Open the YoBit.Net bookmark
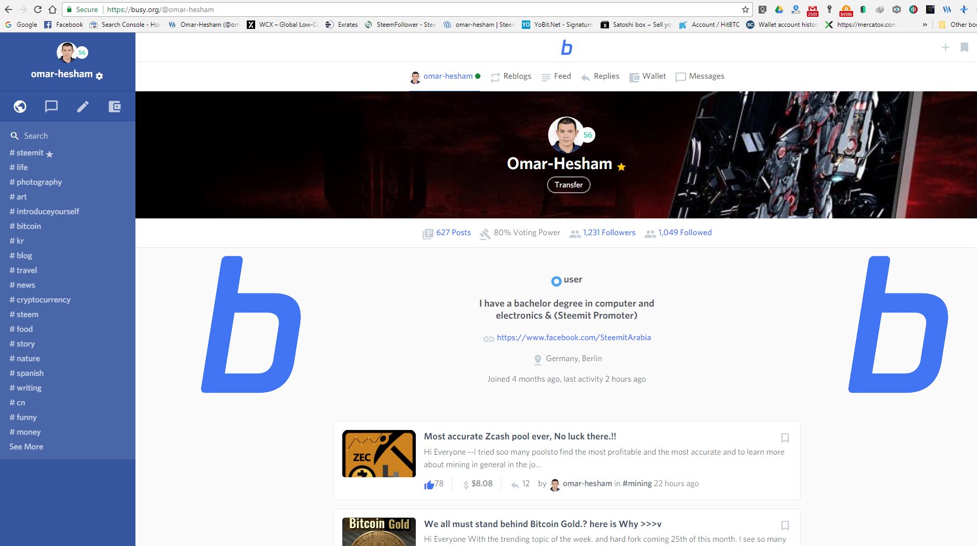The image size is (977, 546). (x=557, y=25)
